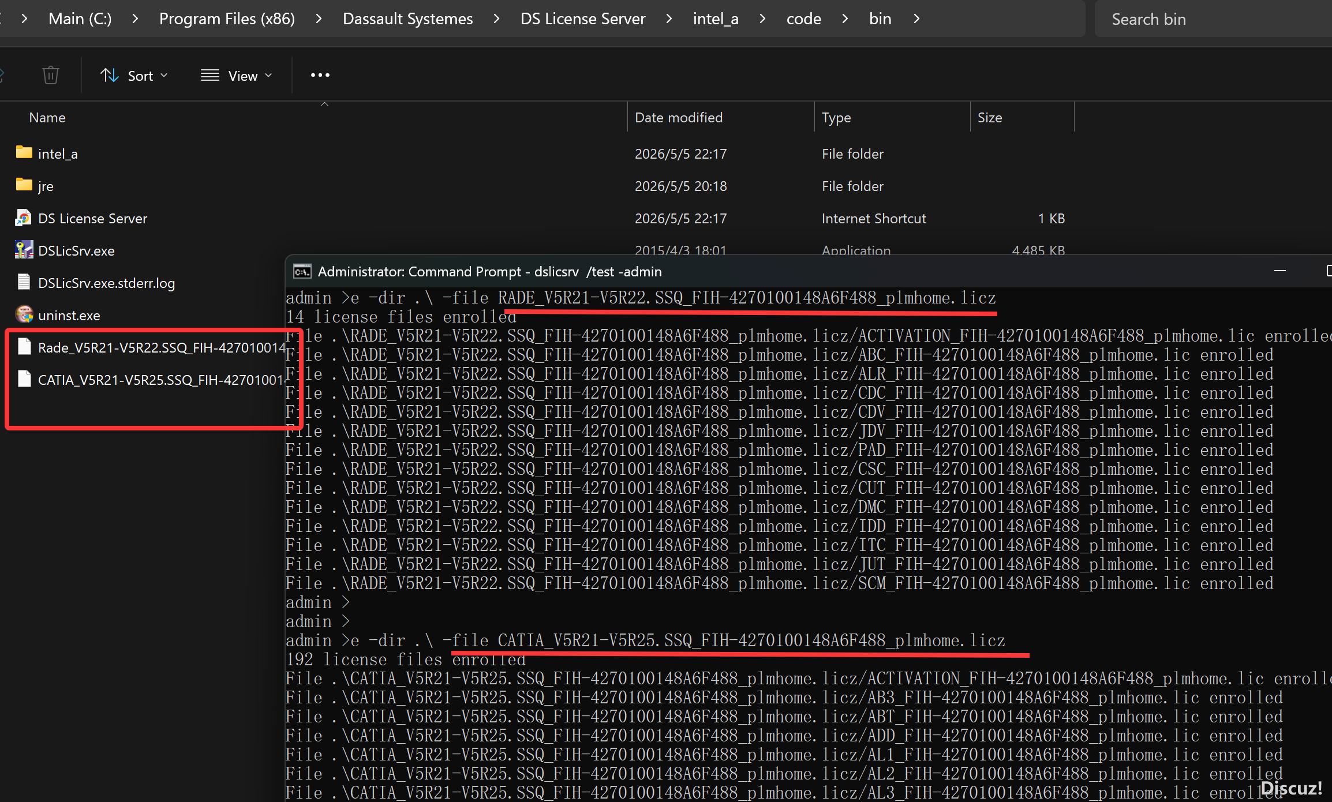Click Program Files (x86) breadcrumb
1332x802 pixels.
227,19
